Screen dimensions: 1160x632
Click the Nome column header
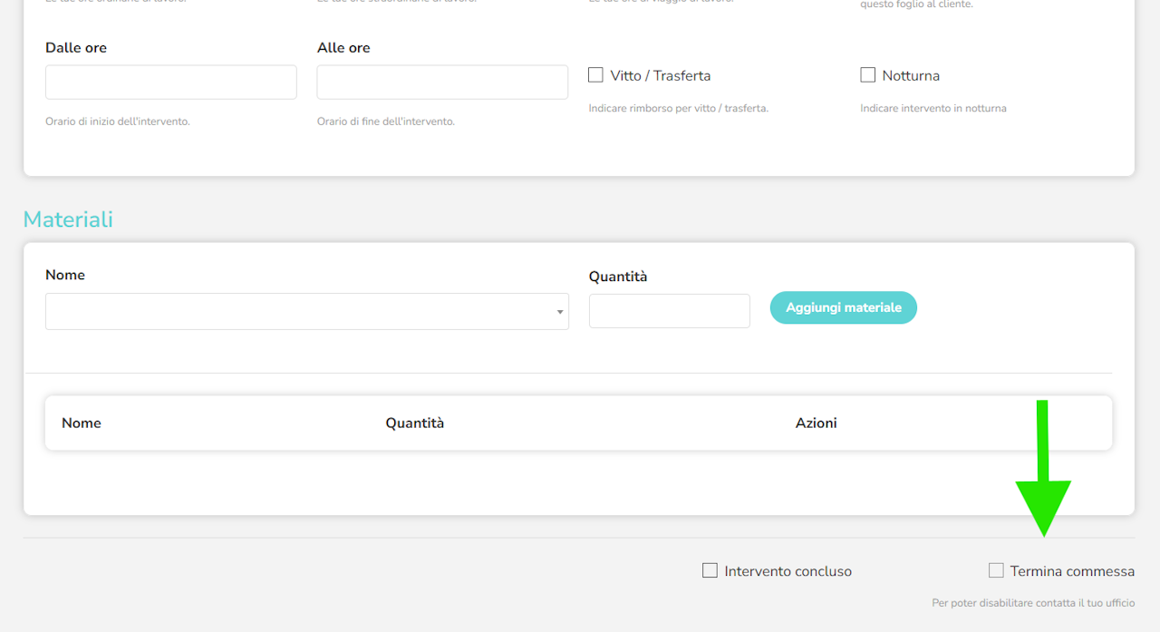pos(82,423)
